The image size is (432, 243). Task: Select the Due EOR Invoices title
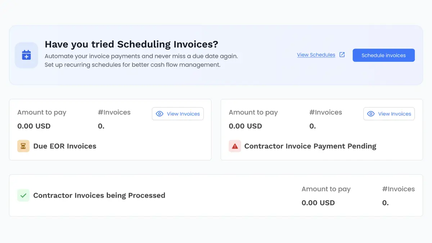(x=65, y=146)
